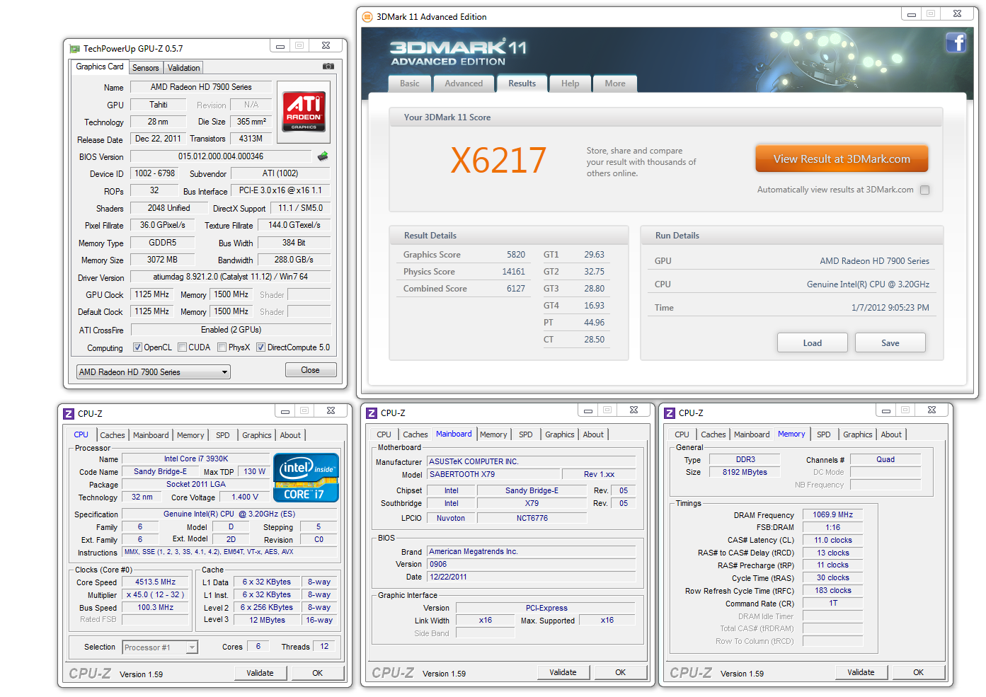The width and height of the screenshot is (986, 697).
Task: Click the 3DMark 11 title bar icon
Action: pyautogui.click(x=367, y=17)
